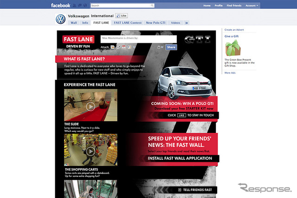Click 'EXPERIENCE THE FAST LANE' heading
This screenshot has width=297, height=198.
click(x=90, y=85)
